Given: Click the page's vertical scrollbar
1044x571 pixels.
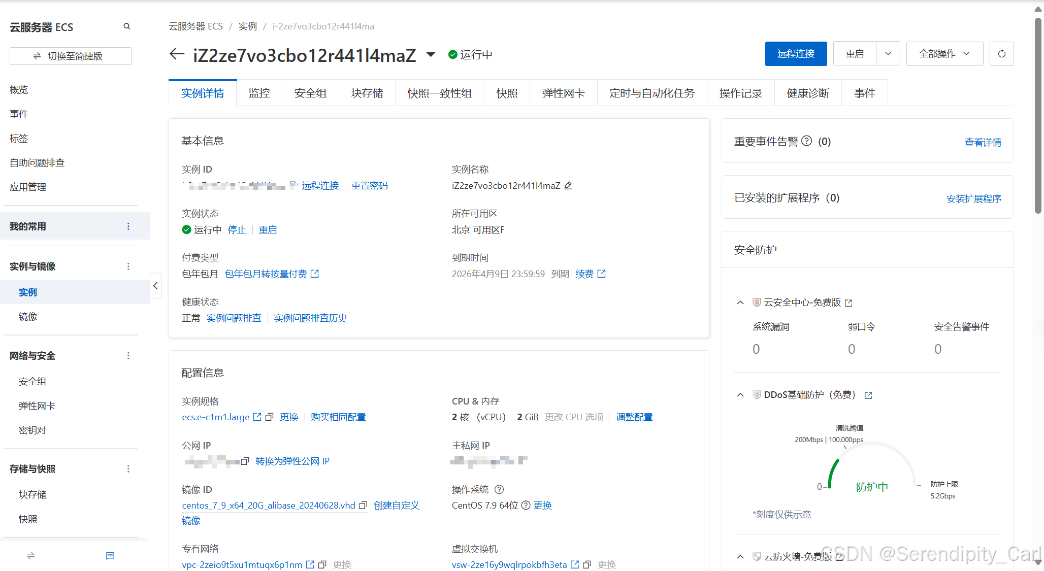Looking at the screenshot, I should pos(1038,117).
